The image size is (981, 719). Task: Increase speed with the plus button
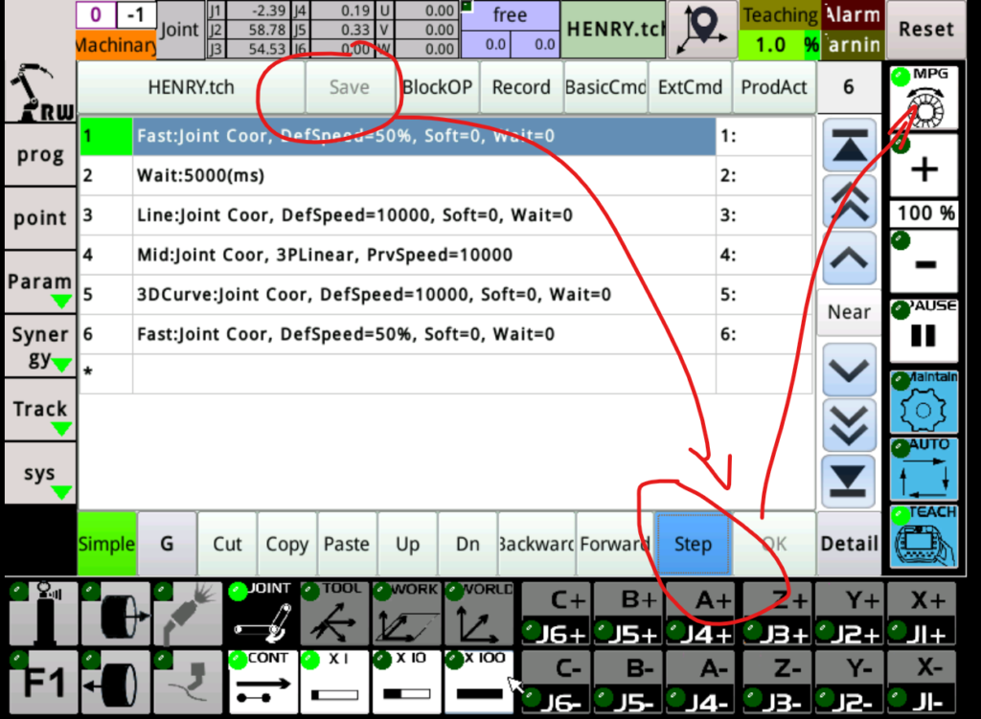coord(924,169)
